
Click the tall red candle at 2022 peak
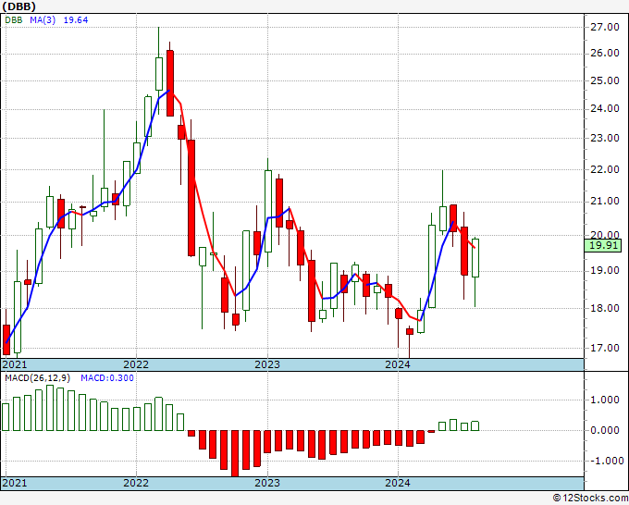pos(170,83)
